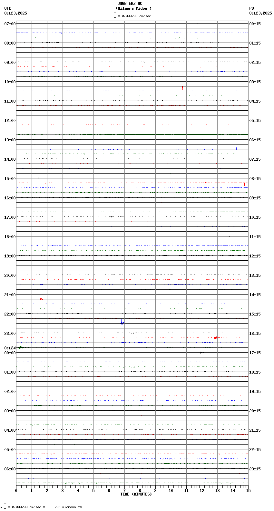Click the black event on the 00:00 trace
This screenshot has width=274, height=511.
pyautogui.click(x=201, y=352)
